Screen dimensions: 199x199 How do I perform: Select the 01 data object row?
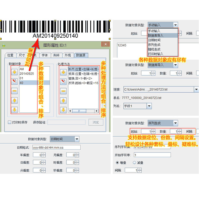point(34,78)
